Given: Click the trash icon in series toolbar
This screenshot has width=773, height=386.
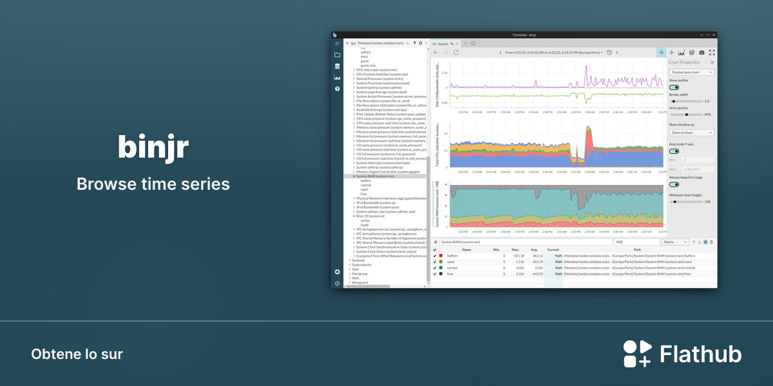Looking at the screenshot, I should 712,242.
